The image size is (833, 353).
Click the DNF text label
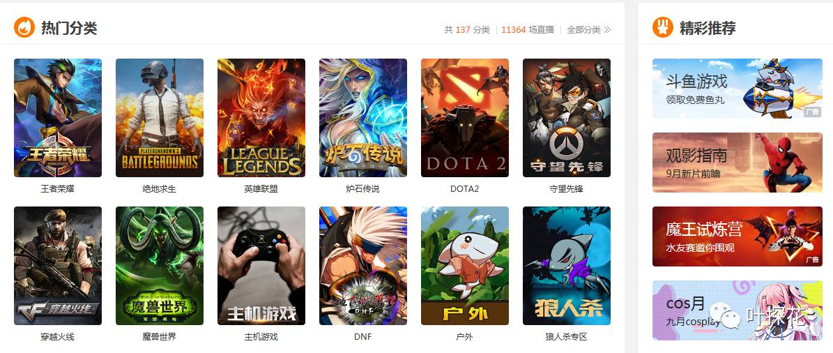[x=363, y=337]
